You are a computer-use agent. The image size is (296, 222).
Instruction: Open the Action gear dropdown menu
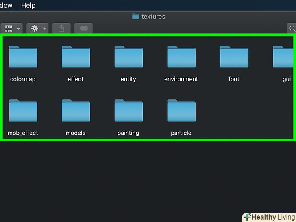37,28
